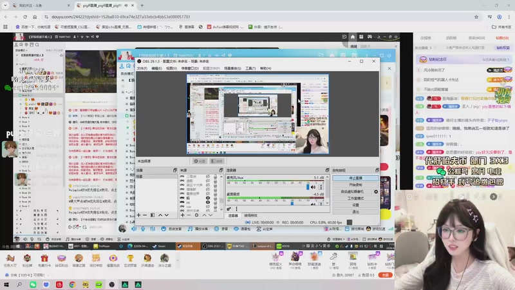Viewport: 515px width, 290px height.
Task: Open virtual camera settings gear icon
Action: click(376, 191)
